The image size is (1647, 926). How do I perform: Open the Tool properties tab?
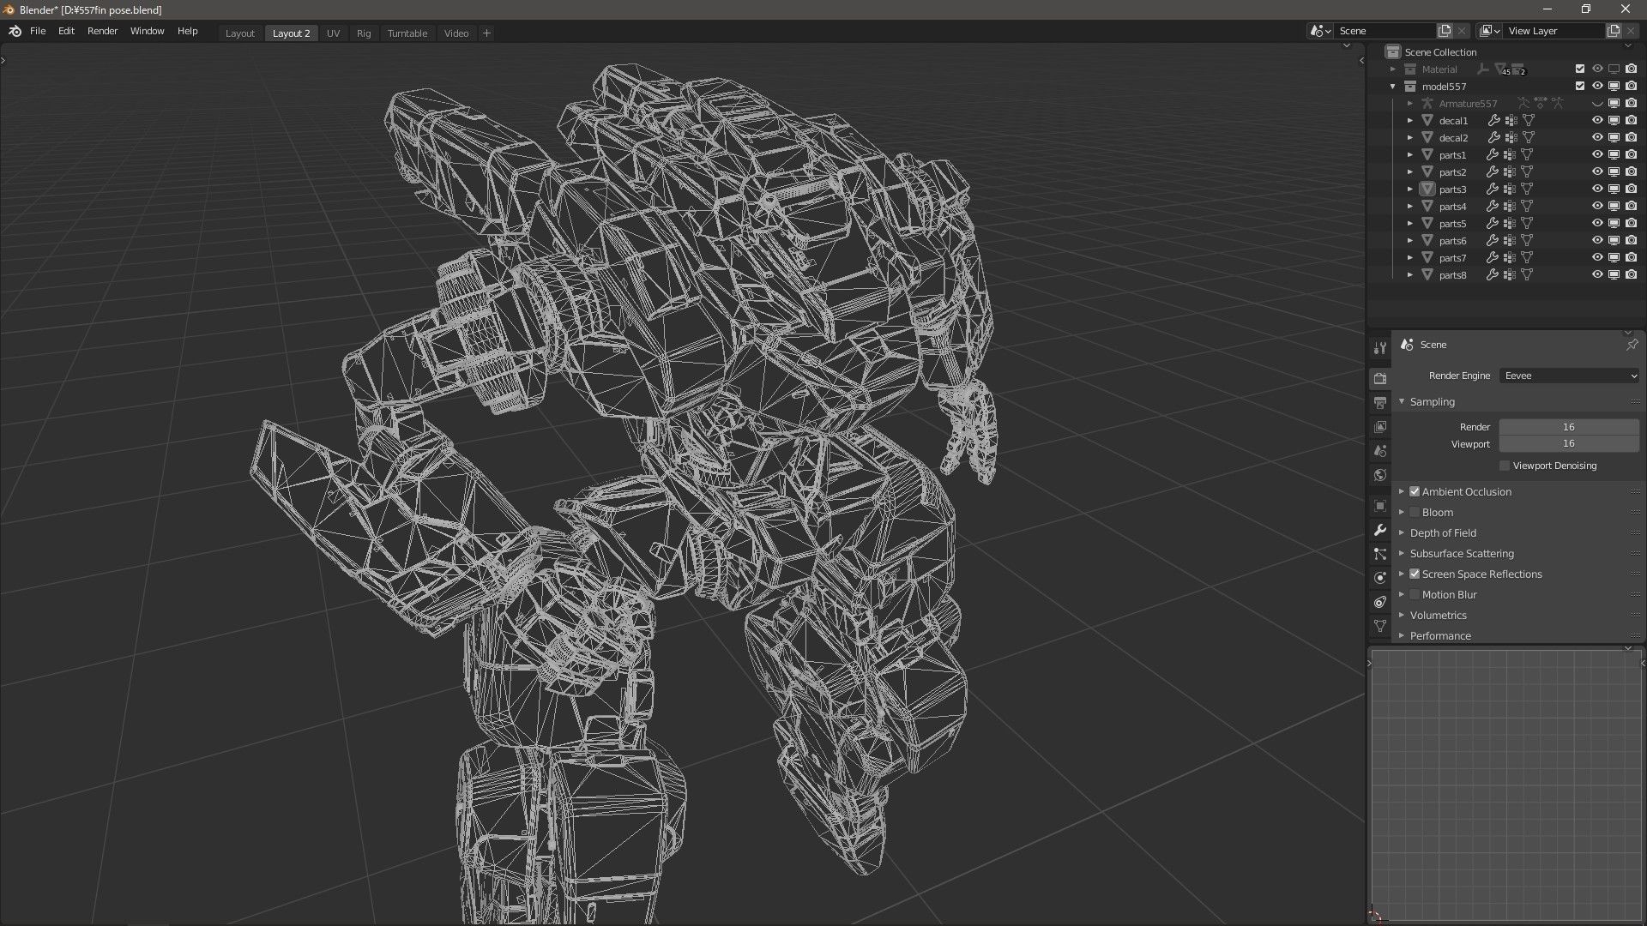coord(1379,348)
